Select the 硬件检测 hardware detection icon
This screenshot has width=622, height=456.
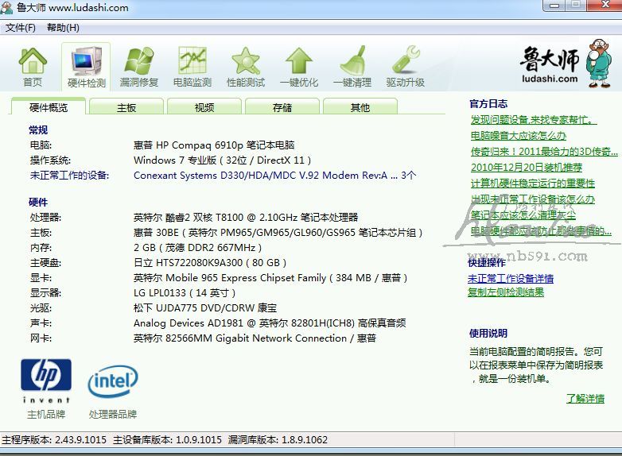[86, 67]
